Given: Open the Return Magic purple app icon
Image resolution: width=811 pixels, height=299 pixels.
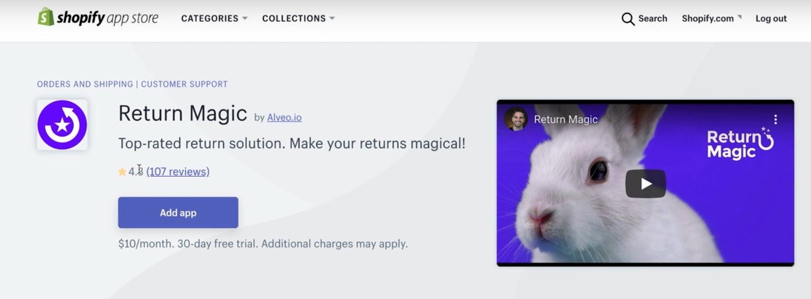Looking at the screenshot, I should (x=62, y=125).
